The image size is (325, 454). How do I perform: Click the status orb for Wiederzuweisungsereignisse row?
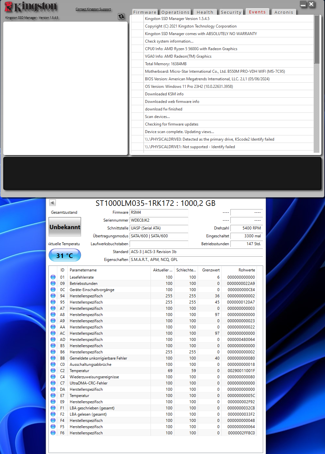click(x=53, y=377)
